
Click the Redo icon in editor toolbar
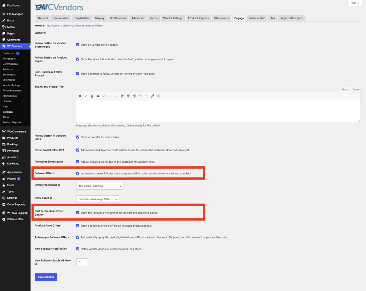pos(146,96)
